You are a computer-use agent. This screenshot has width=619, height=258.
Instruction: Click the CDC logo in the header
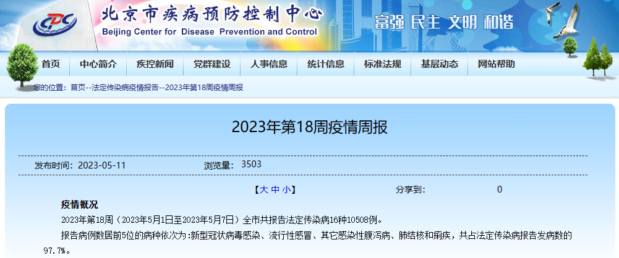55,23
